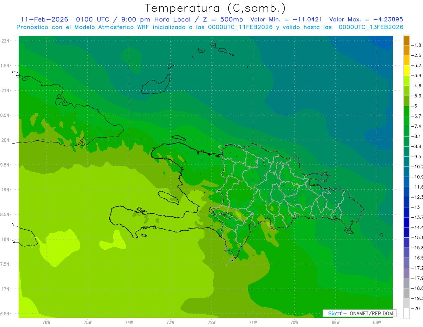This screenshot has width=423, height=327.
Task: Click the '-5.3' colorbar value
Action: (x=417, y=96)
